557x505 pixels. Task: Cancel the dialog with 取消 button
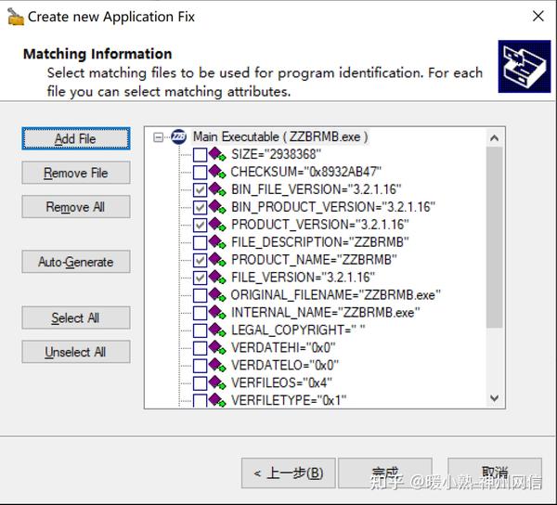[x=495, y=473]
